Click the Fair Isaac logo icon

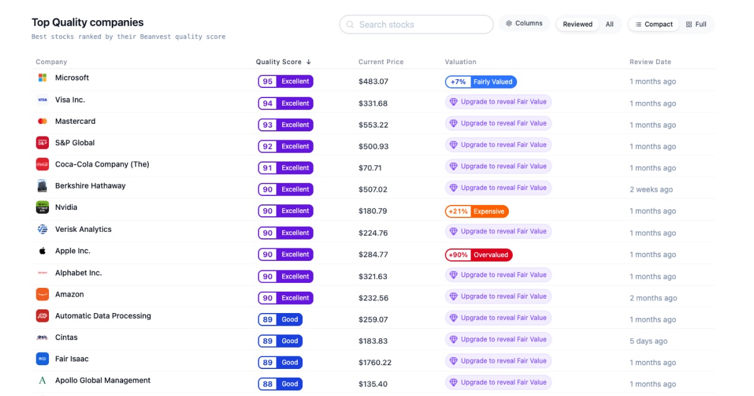(42, 359)
